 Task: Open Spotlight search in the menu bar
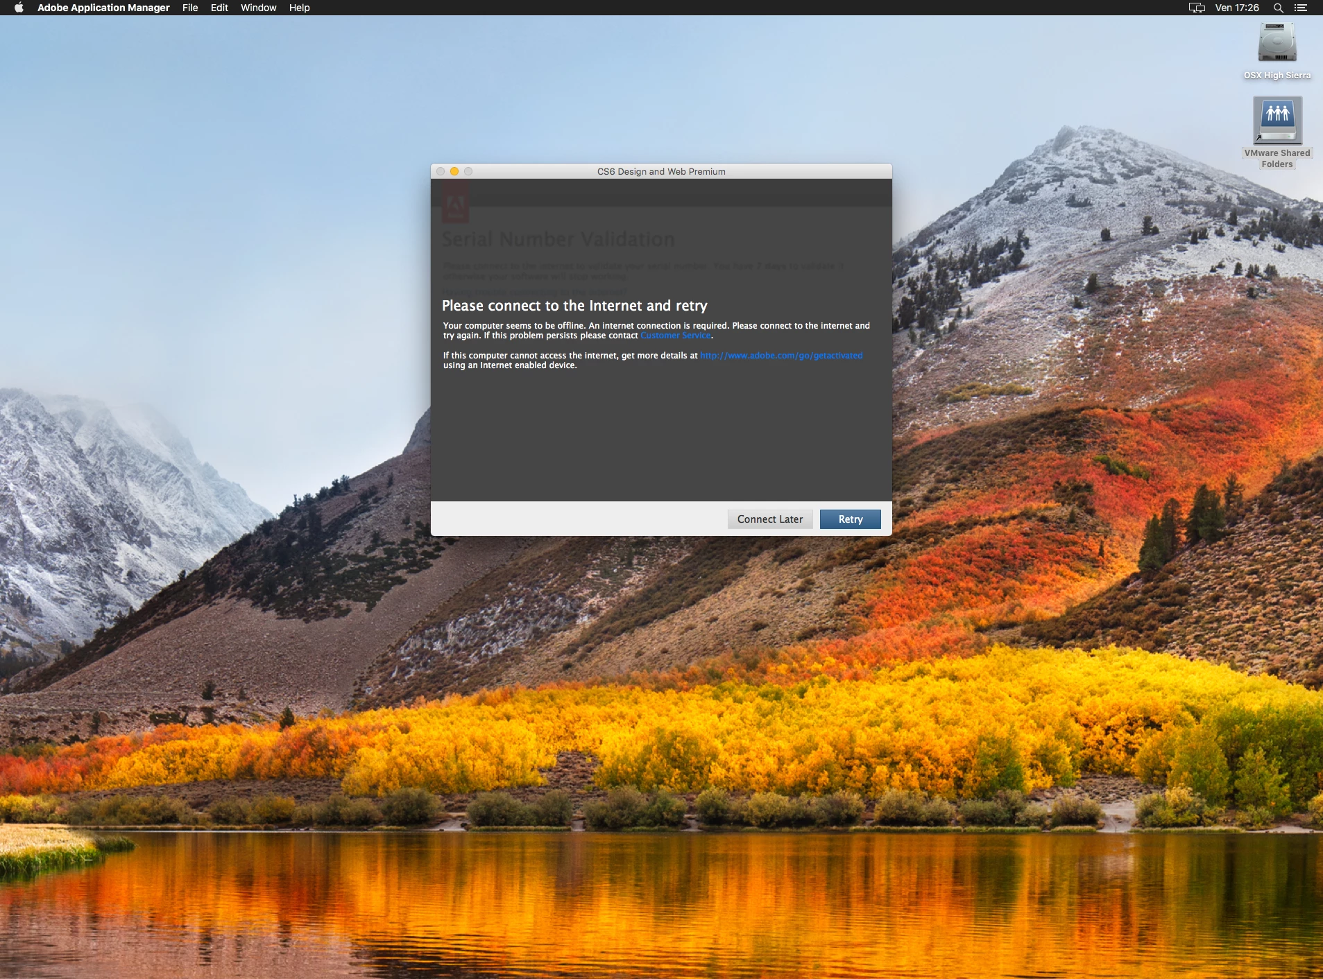click(x=1278, y=8)
